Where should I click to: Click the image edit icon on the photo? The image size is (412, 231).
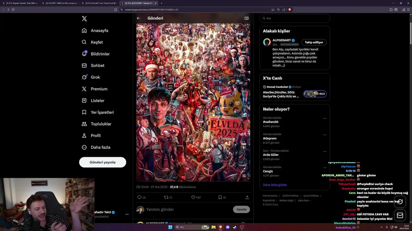coord(244,176)
